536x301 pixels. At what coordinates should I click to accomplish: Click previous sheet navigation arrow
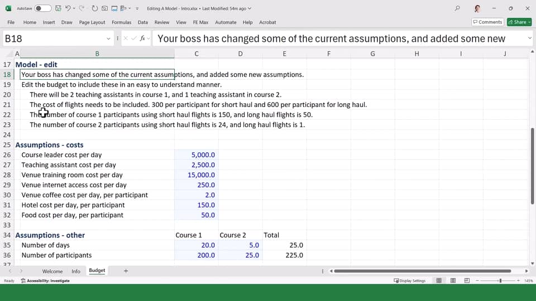point(10,271)
